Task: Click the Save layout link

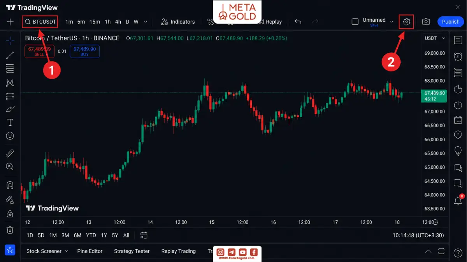Action: click(x=374, y=25)
